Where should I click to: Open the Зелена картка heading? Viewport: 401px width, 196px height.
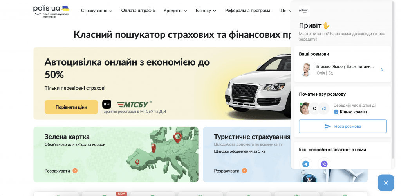[67, 137]
